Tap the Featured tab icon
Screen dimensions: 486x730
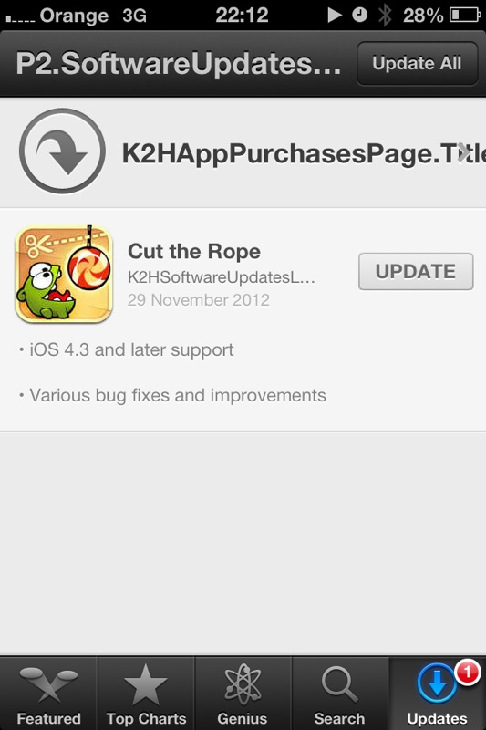[48, 684]
